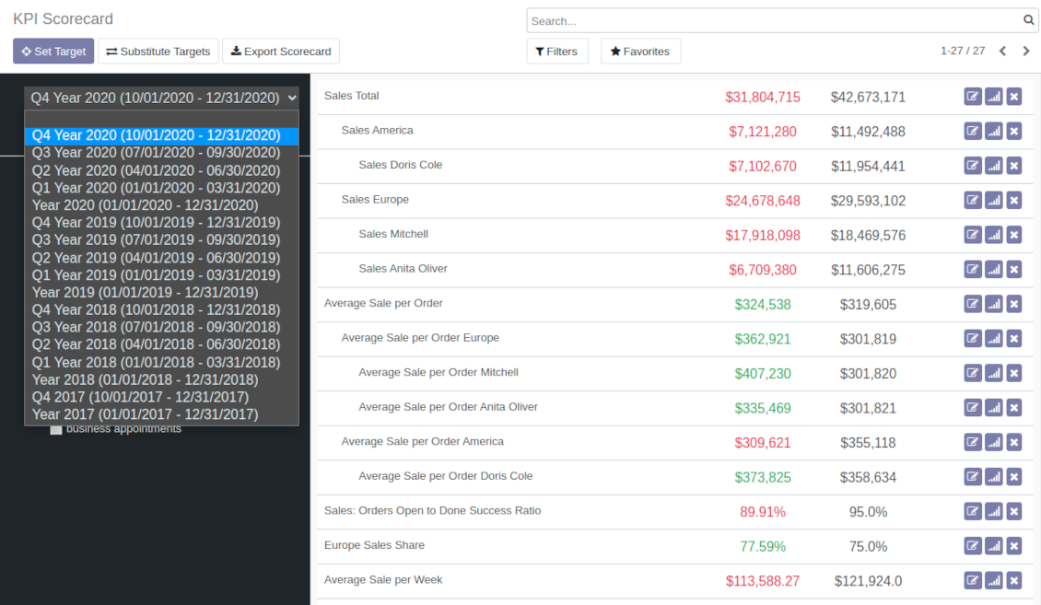This screenshot has height=605, width=1041.
Task: Expand the Filters dropdown
Action: 556,52
